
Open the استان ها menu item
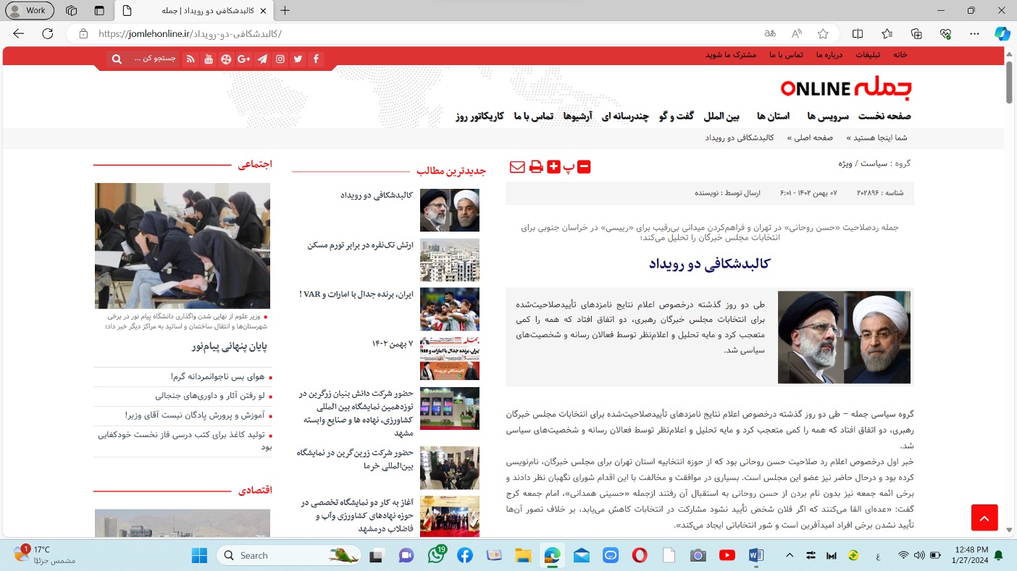coord(772,116)
